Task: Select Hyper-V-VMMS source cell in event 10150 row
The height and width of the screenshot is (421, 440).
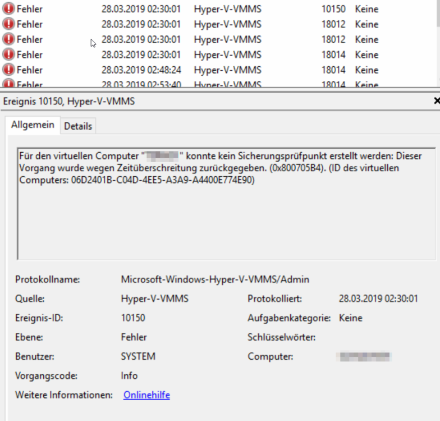Action: coord(227,9)
